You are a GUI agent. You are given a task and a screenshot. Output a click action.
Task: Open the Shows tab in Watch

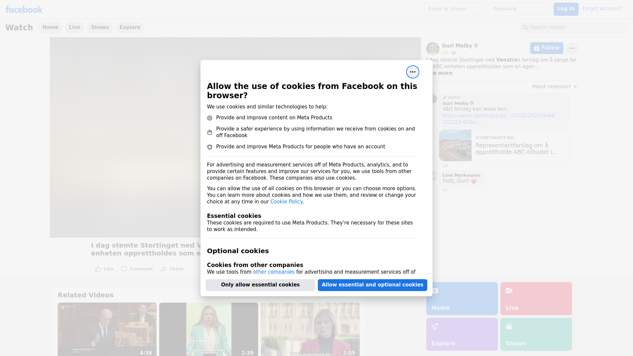(100, 27)
